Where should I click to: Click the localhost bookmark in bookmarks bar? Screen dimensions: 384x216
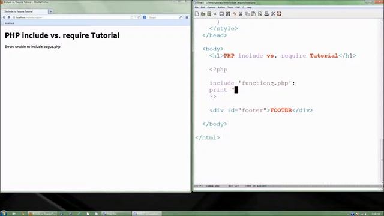pos(8,23)
